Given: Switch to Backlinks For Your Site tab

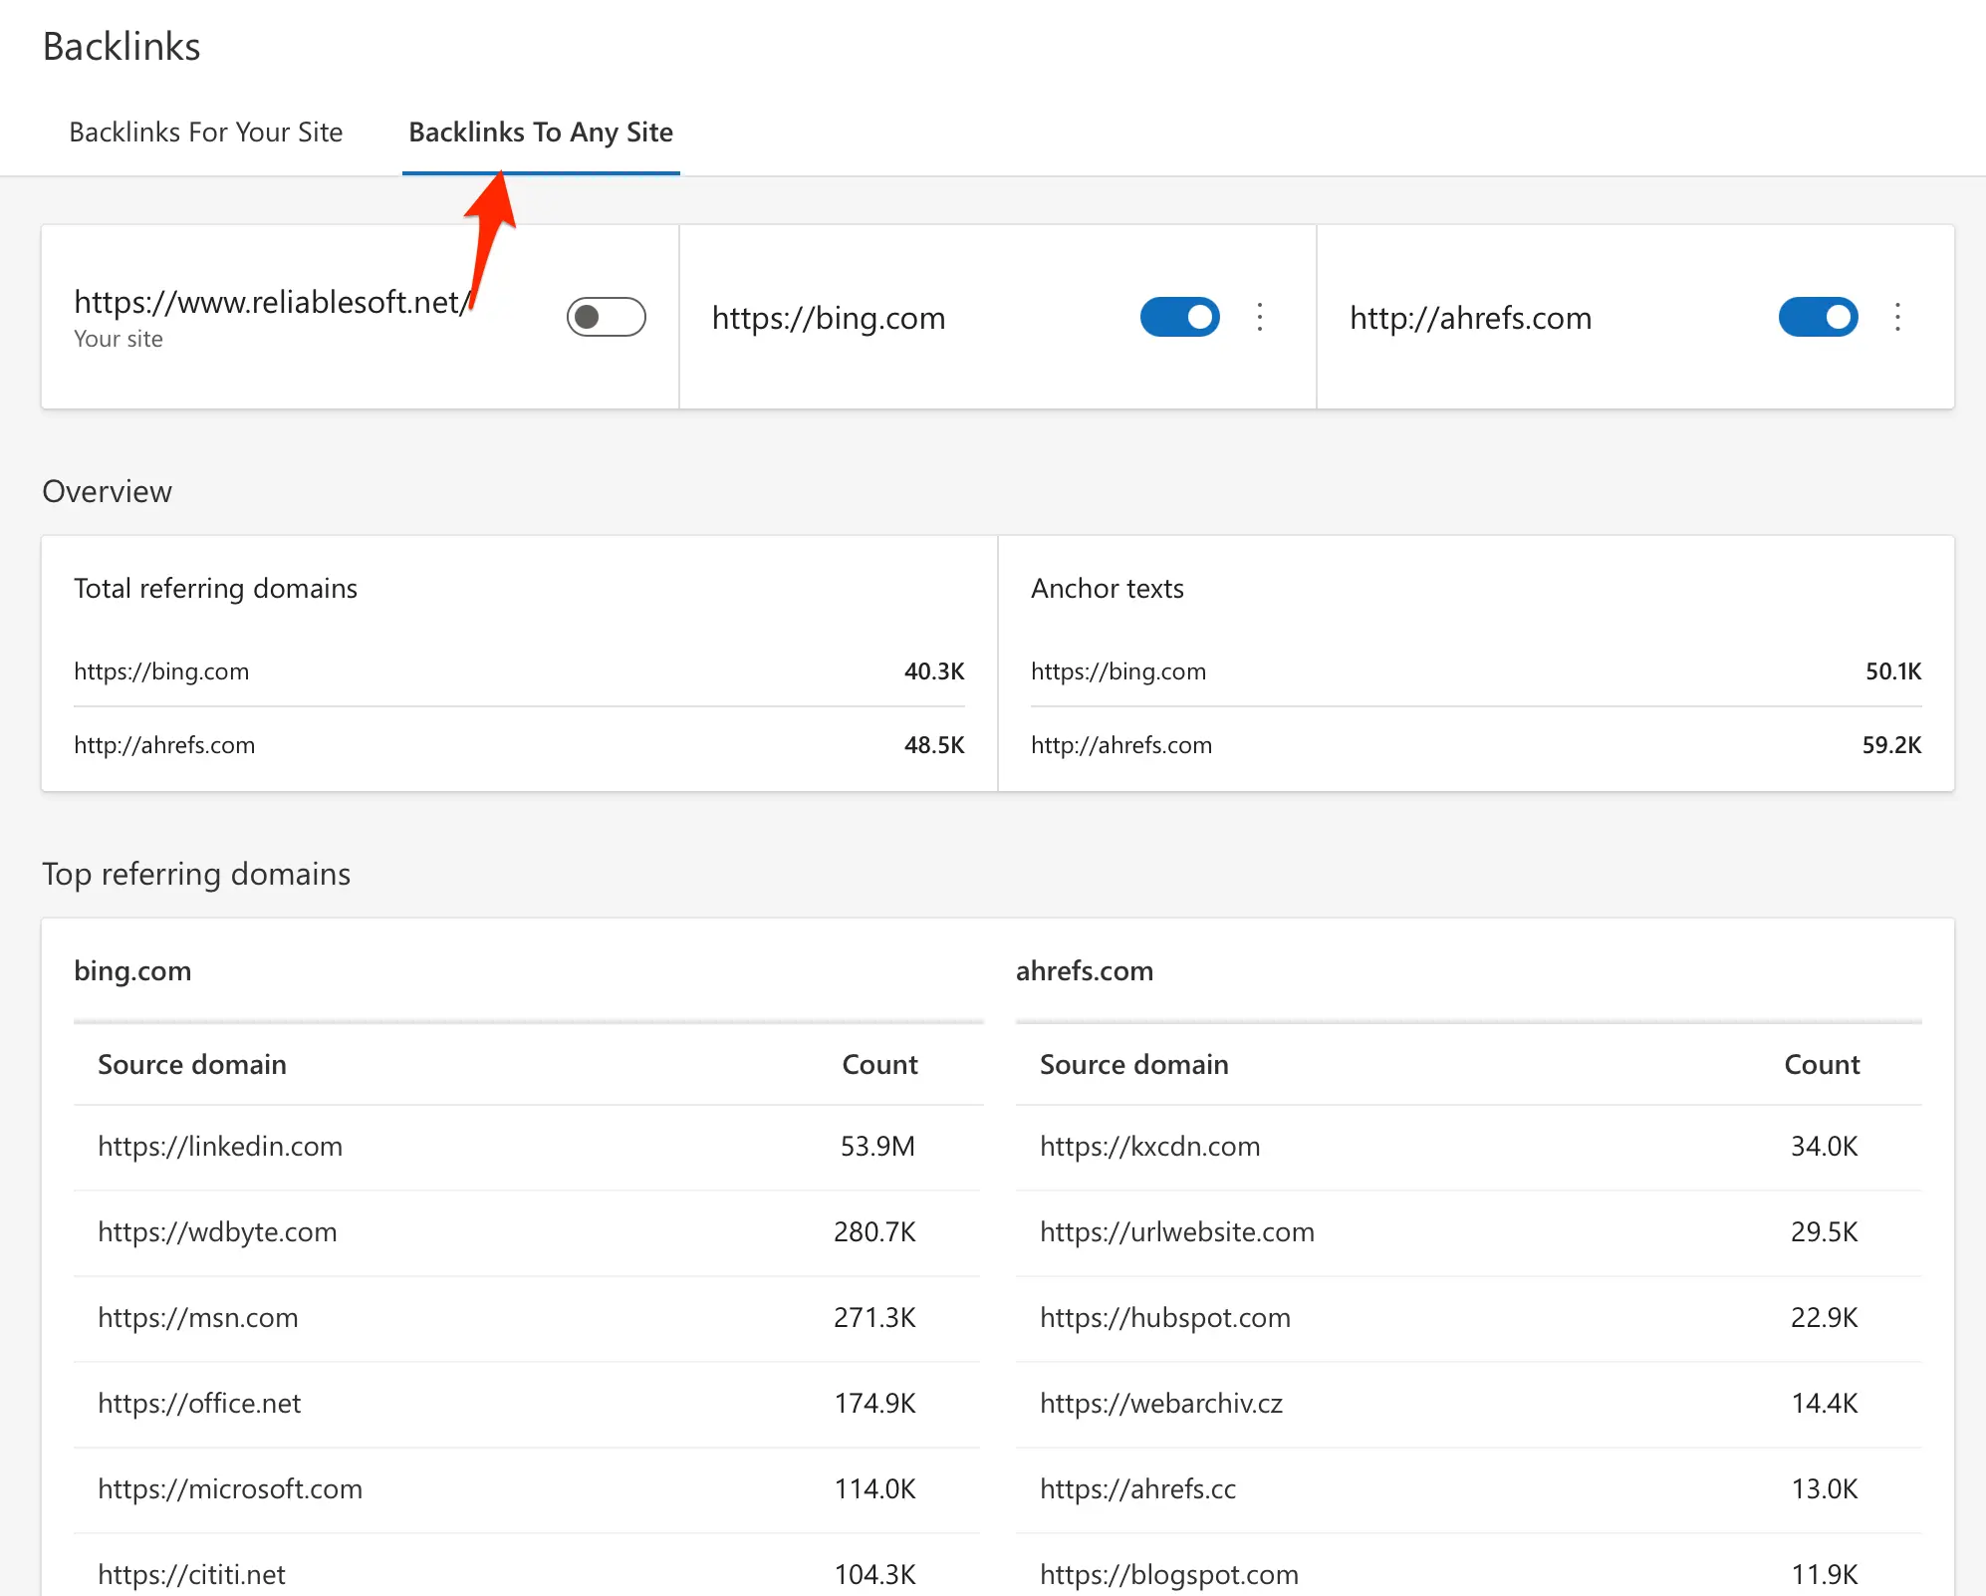Looking at the screenshot, I should pyautogui.click(x=205, y=133).
